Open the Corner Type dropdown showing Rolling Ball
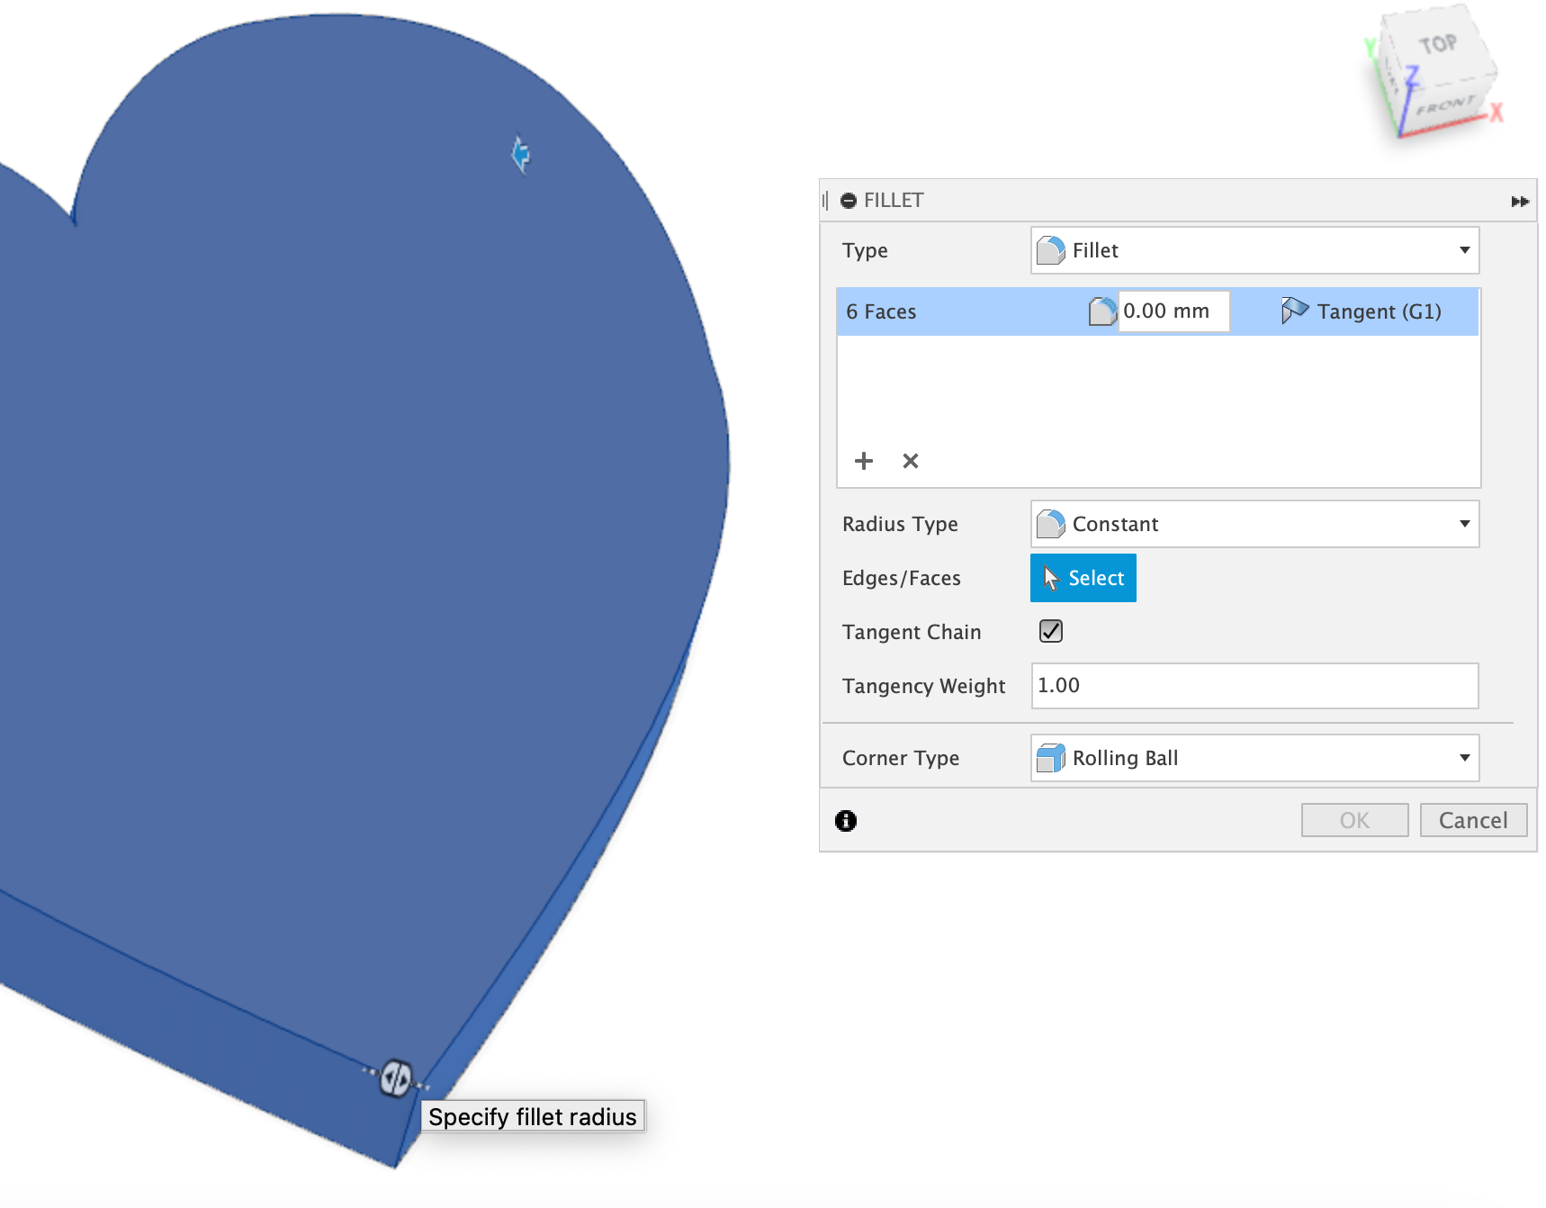This screenshot has height=1208, width=1546. [x=1254, y=758]
